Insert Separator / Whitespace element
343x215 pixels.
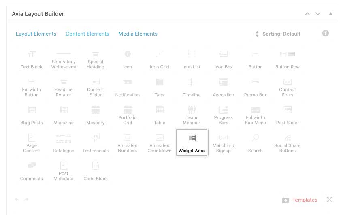click(x=64, y=59)
